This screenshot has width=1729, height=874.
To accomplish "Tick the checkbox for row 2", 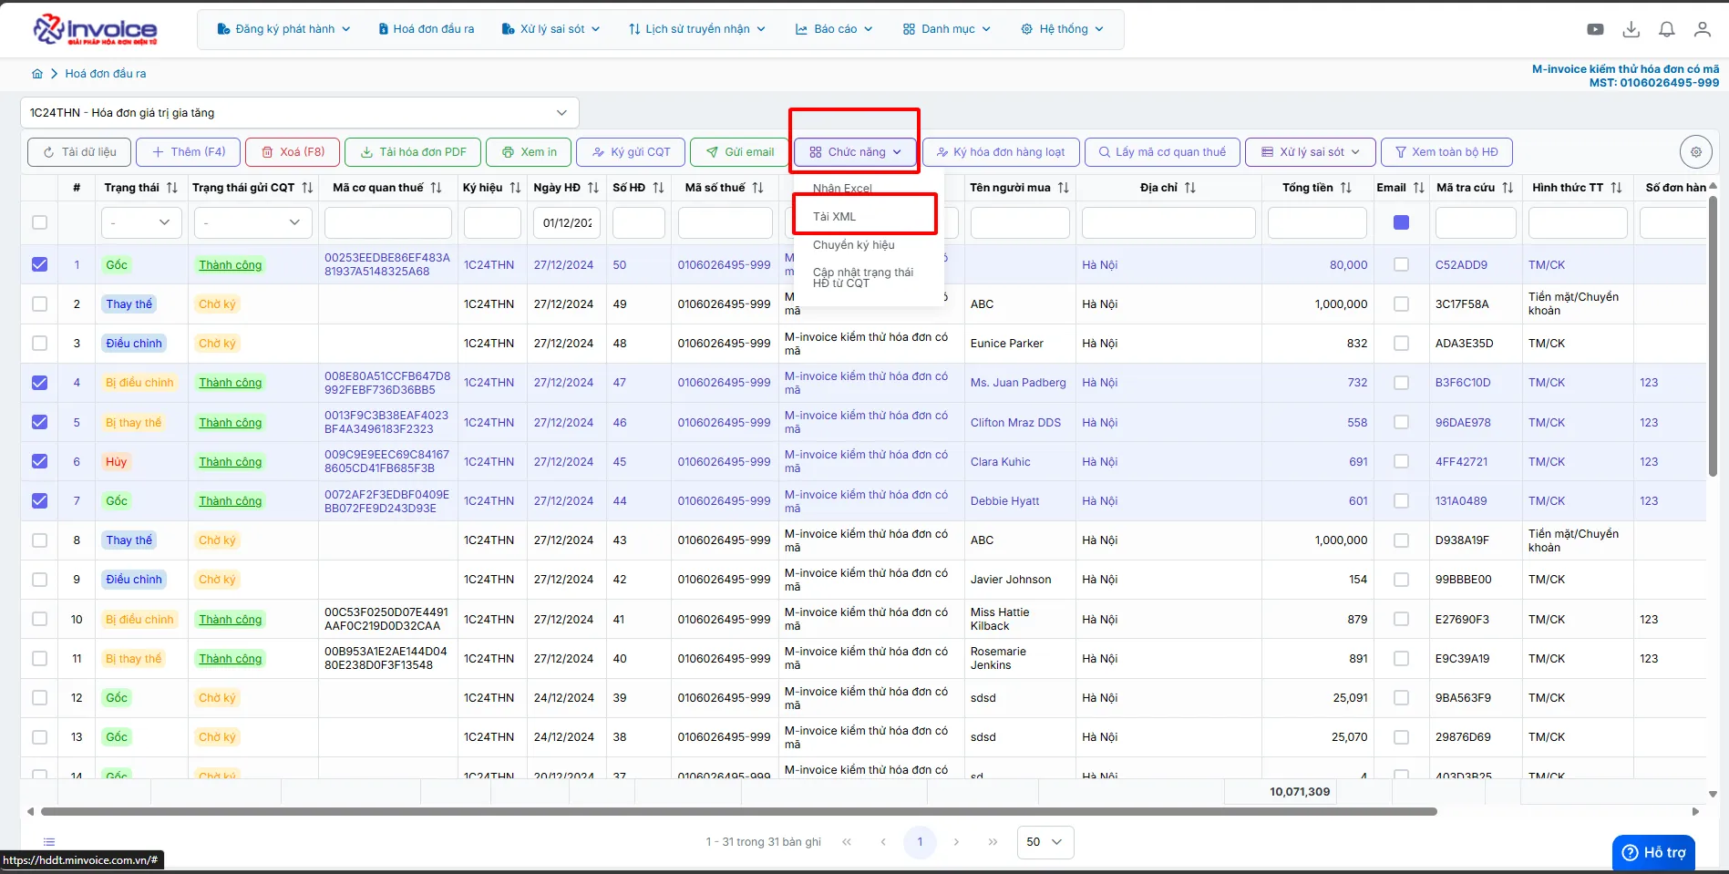I will 39,303.
